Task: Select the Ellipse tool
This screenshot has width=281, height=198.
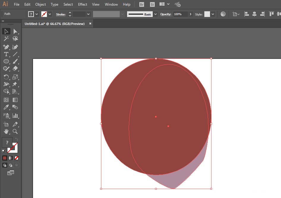Action: coord(6,61)
